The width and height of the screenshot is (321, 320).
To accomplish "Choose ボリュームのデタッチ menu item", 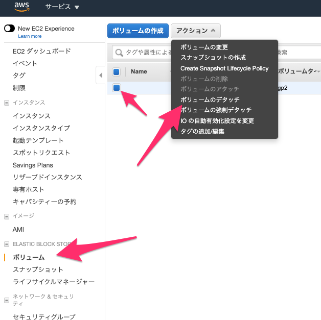I will pos(210,100).
